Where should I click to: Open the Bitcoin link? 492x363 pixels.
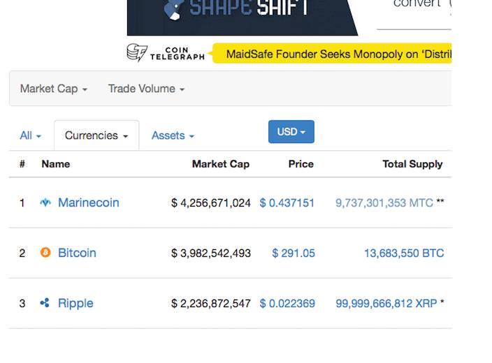tap(77, 253)
